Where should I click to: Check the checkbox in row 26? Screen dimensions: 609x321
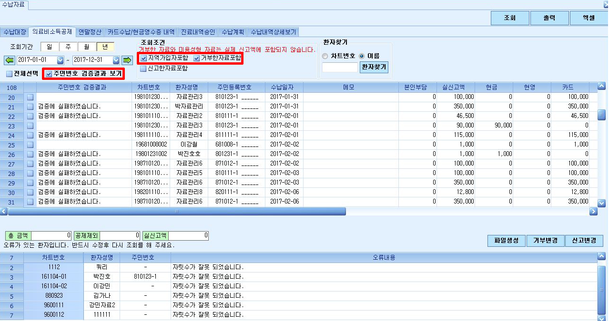(30, 154)
